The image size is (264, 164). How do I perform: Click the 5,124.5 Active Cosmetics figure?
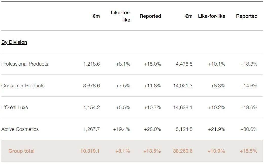tap(184, 129)
